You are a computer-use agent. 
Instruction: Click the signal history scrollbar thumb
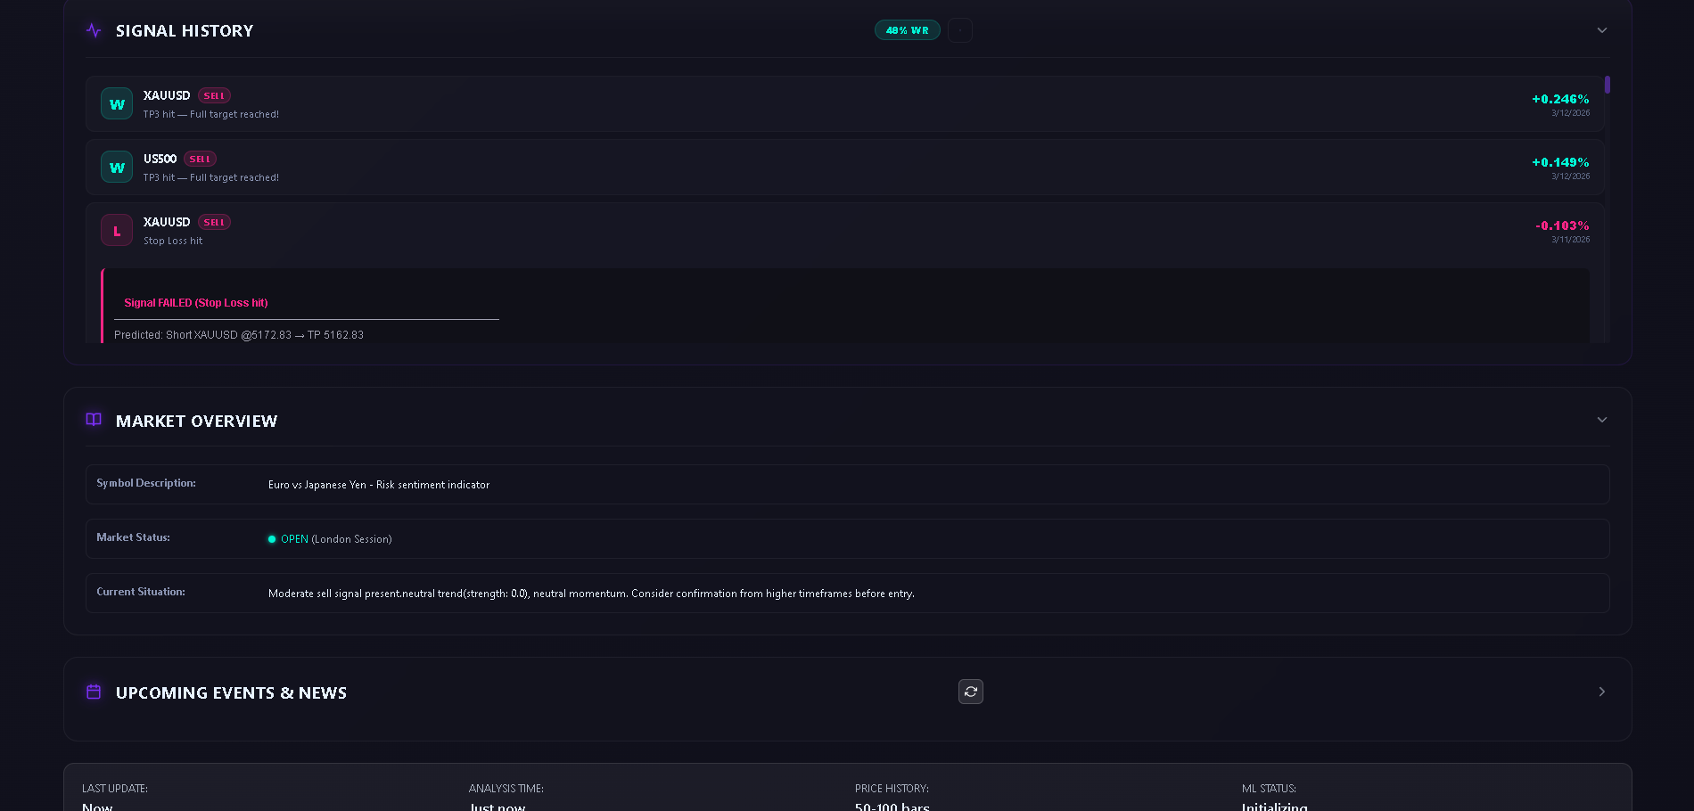1607,86
